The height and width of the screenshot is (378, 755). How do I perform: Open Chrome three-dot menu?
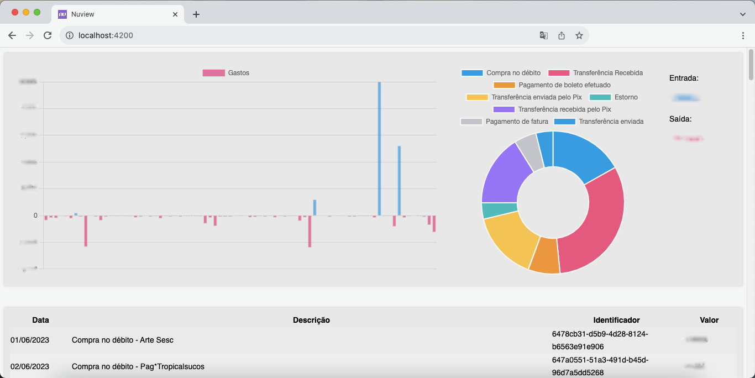[743, 35]
